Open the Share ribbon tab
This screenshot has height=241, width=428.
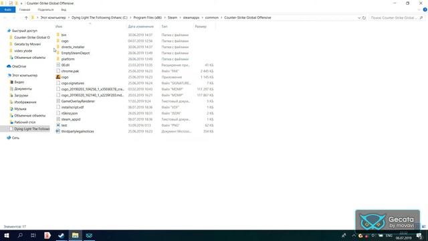pos(45,9)
